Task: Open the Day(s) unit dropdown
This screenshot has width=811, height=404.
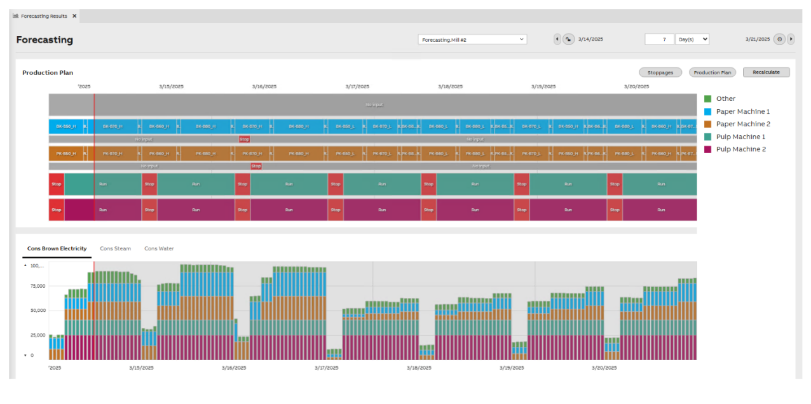Action: [x=692, y=39]
